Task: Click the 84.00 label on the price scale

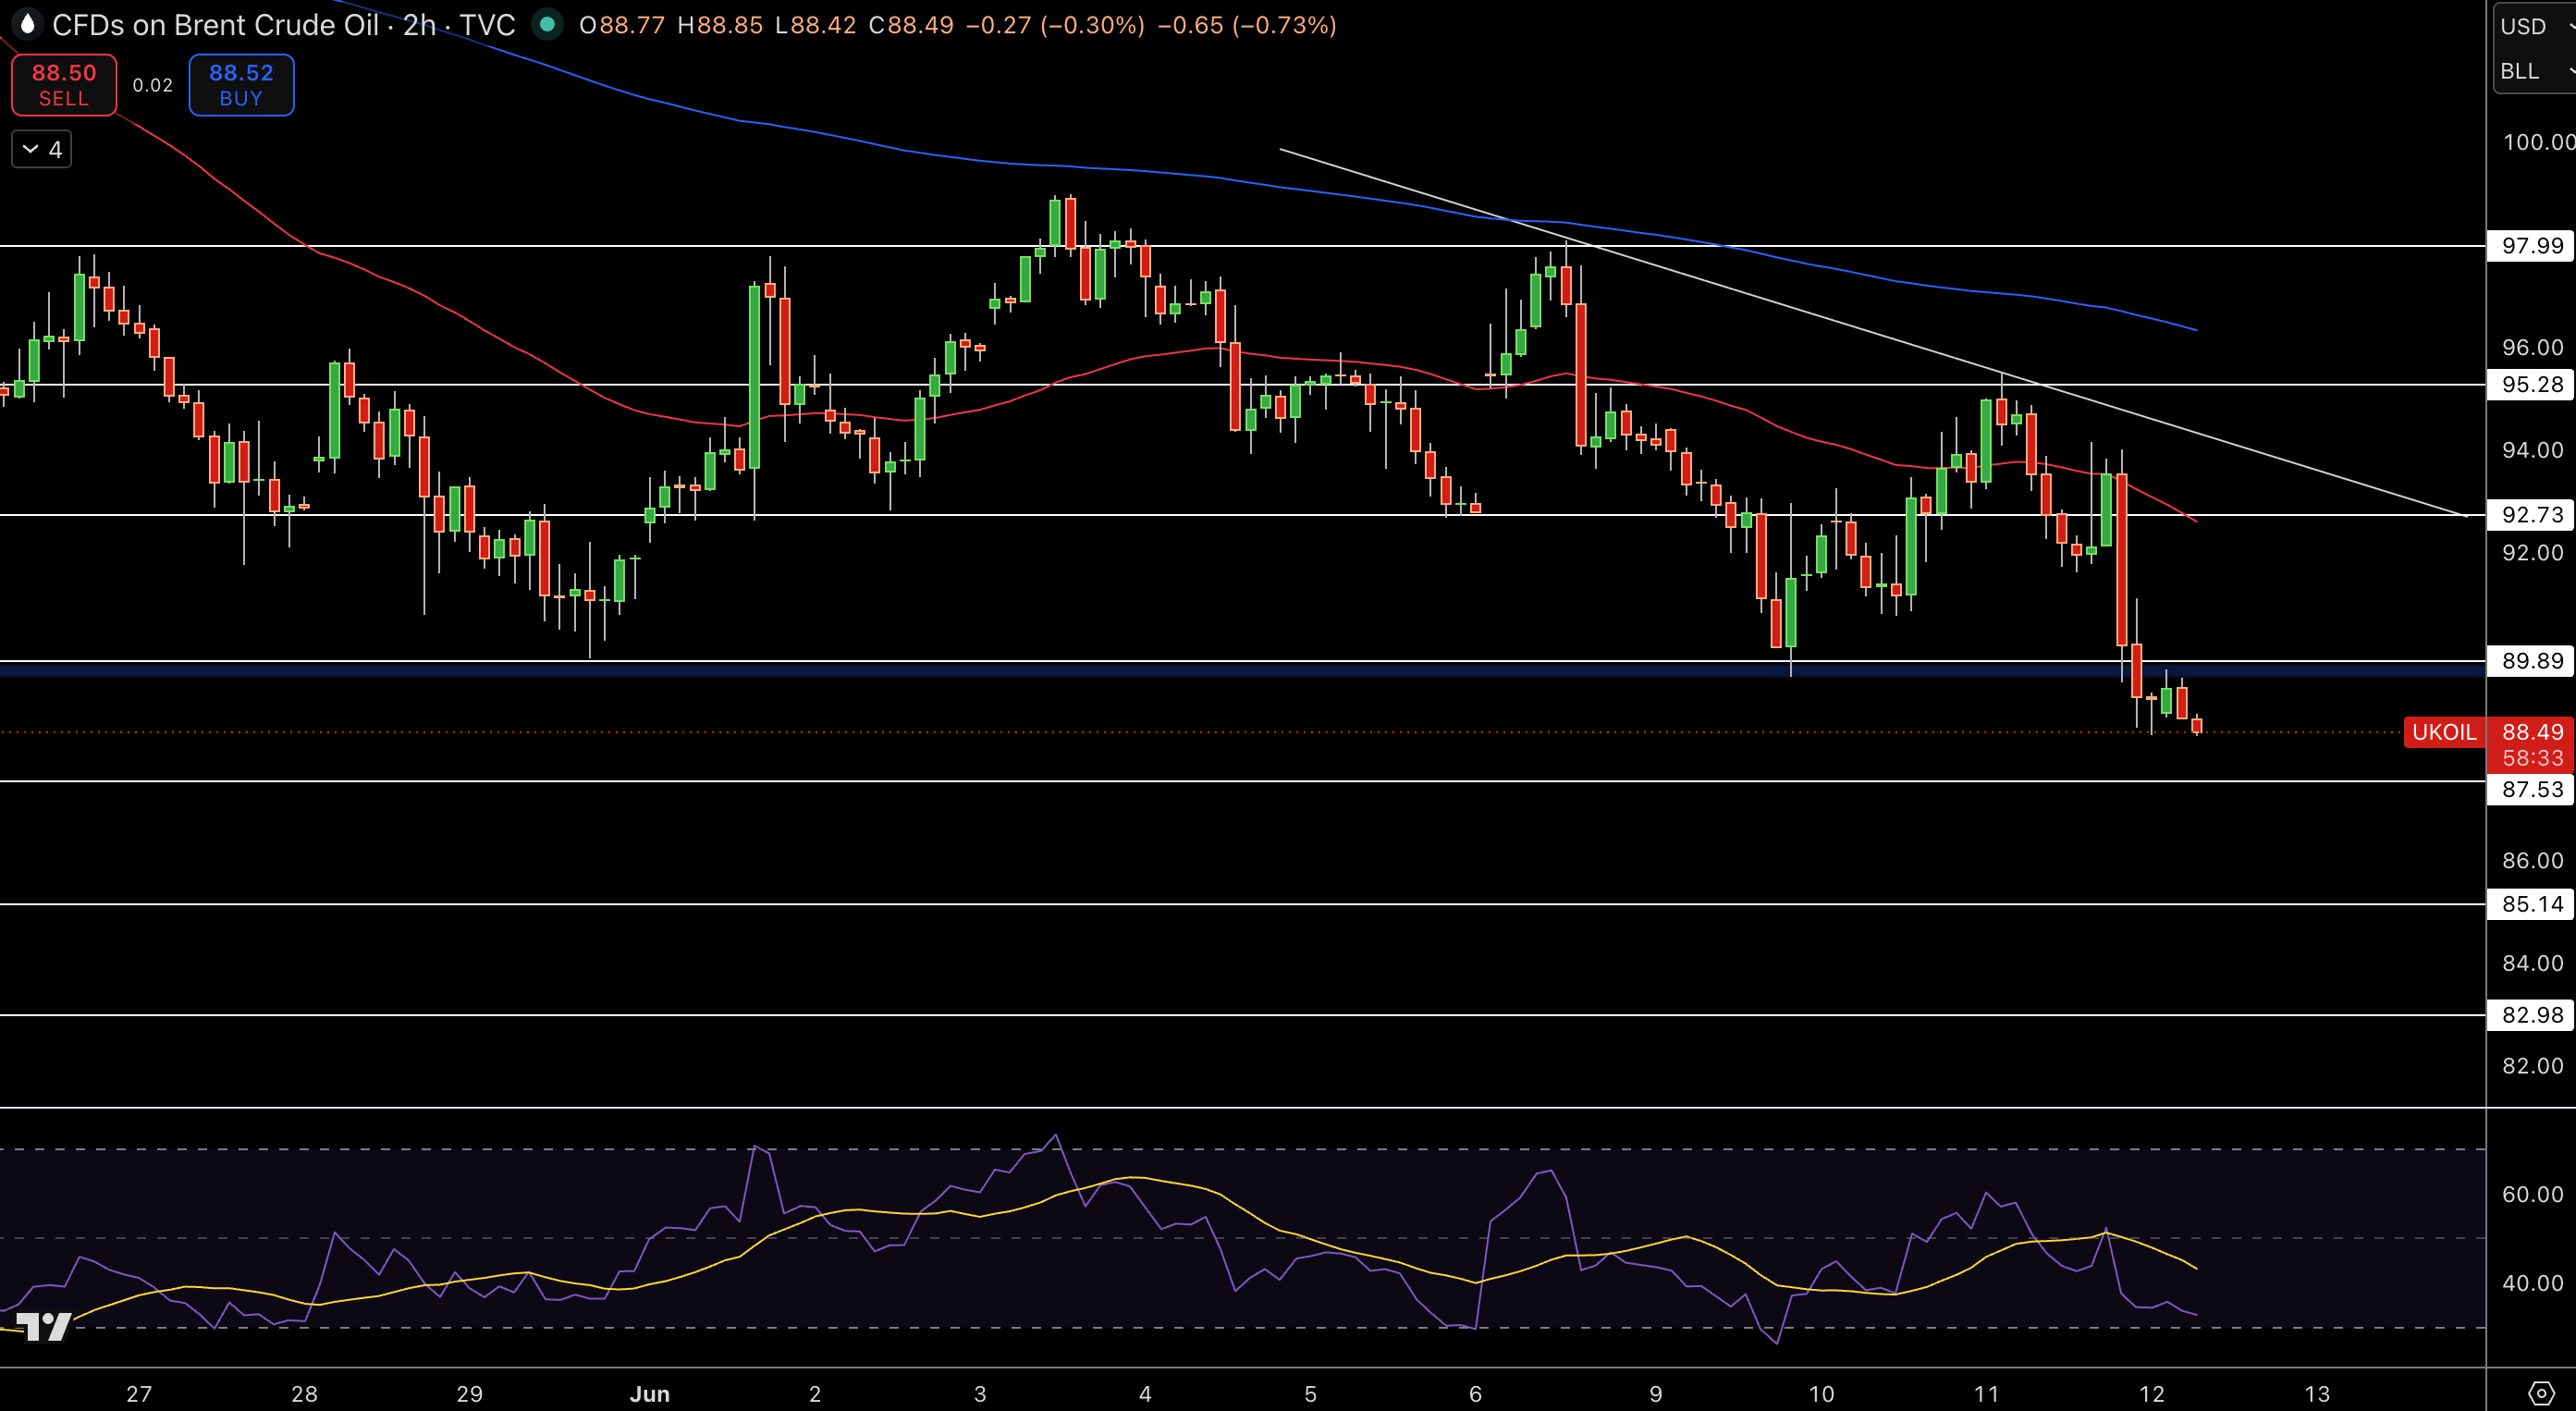Action: (x=2532, y=963)
